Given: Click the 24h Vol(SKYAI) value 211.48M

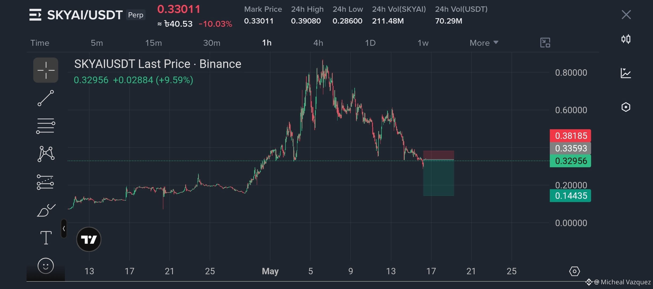Looking at the screenshot, I should pos(388,21).
